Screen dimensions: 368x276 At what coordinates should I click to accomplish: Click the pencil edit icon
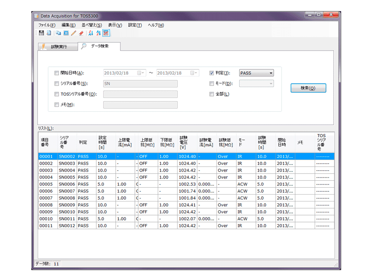click(74, 33)
